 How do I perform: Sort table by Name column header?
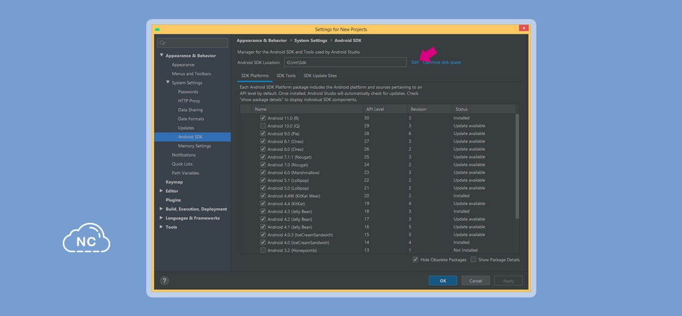[308, 109]
